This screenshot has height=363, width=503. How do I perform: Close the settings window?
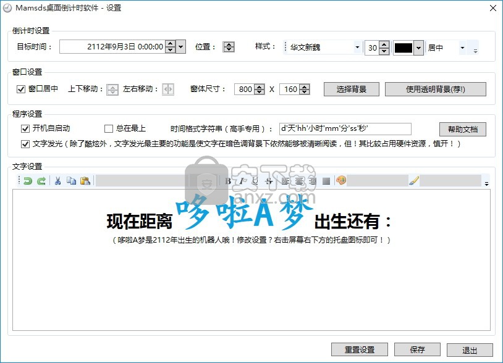(493, 8)
